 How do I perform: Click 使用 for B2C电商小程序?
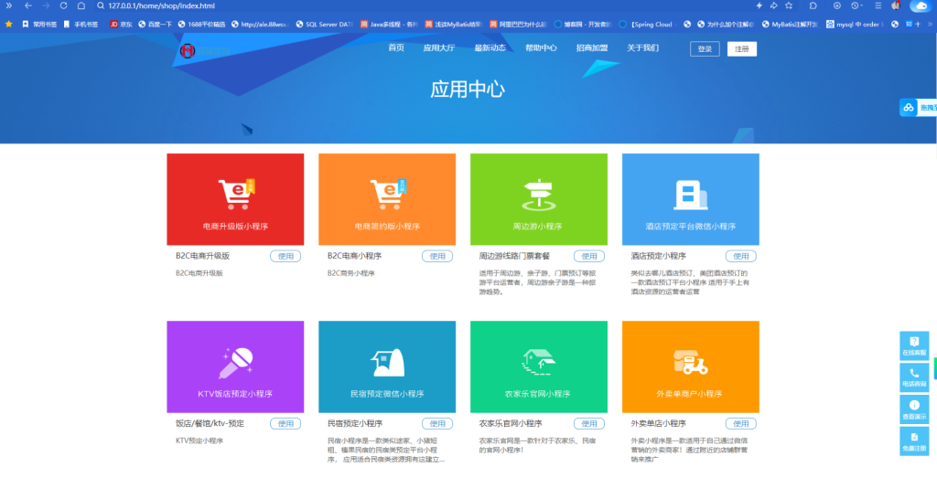437,256
